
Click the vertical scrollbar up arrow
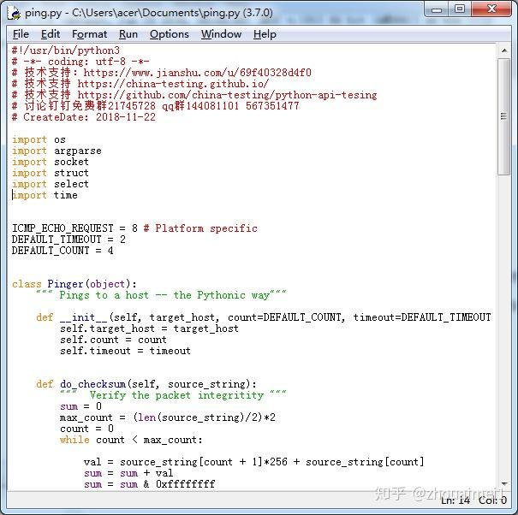[504, 50]
